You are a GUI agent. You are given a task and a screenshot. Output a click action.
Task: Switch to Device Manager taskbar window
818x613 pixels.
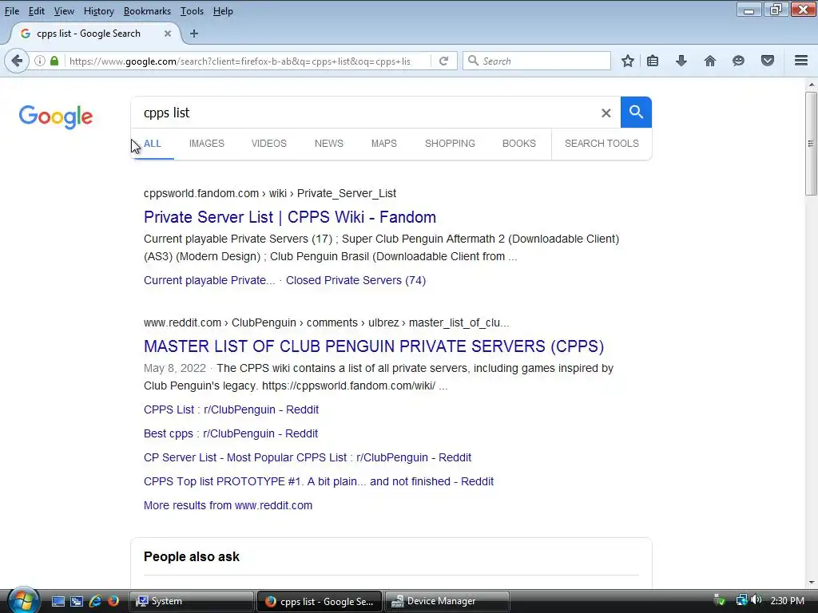pyautogui.click(x=447, y=601)
